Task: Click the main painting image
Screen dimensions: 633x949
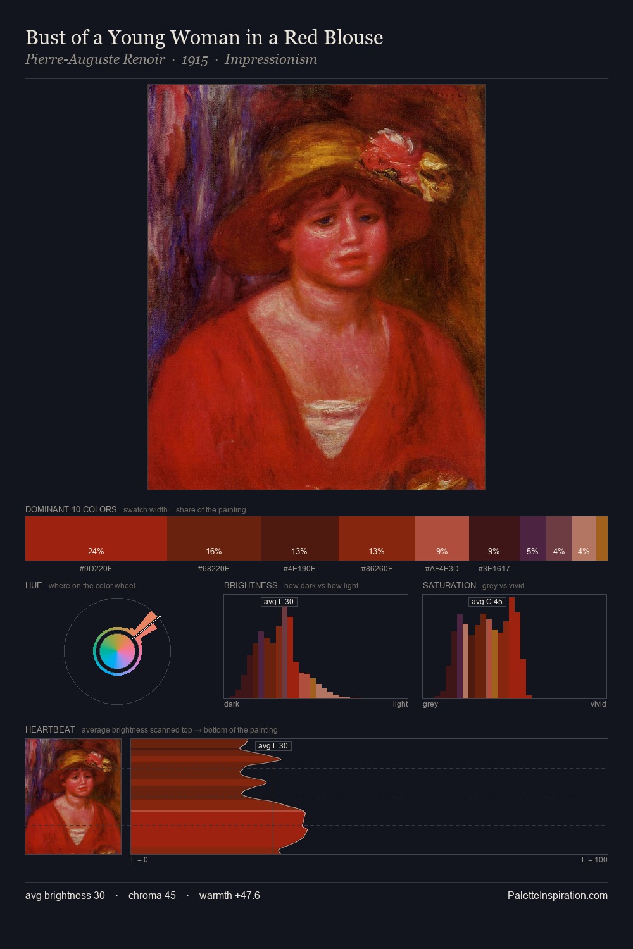Action: pyautogui.click(x=316, y=287)
